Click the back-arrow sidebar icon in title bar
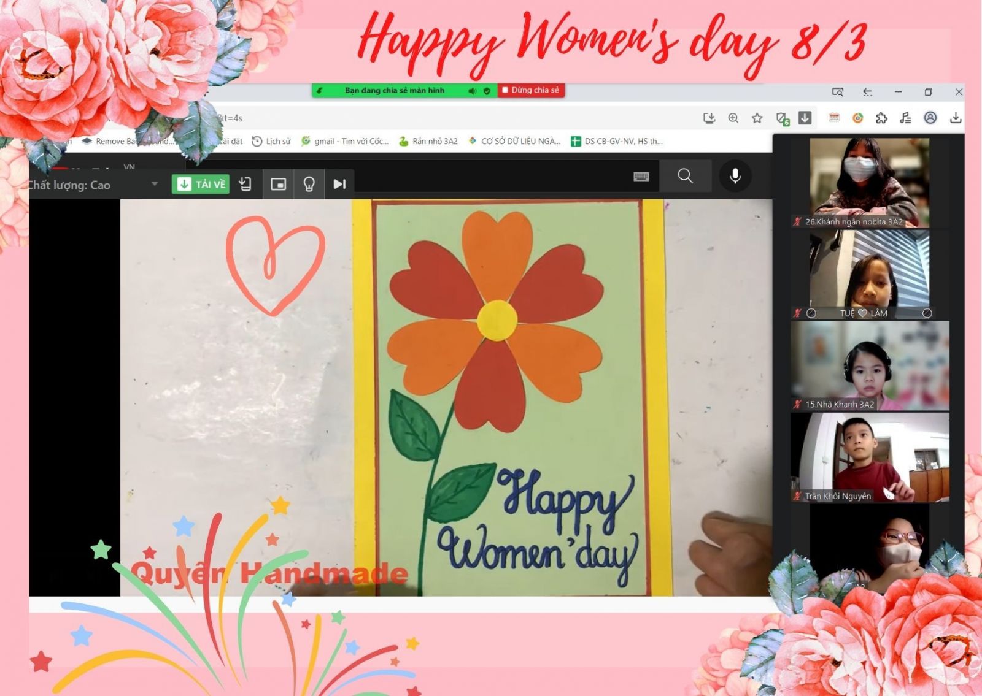Screen dimensions: 982x696 click(x=868, y=92)
